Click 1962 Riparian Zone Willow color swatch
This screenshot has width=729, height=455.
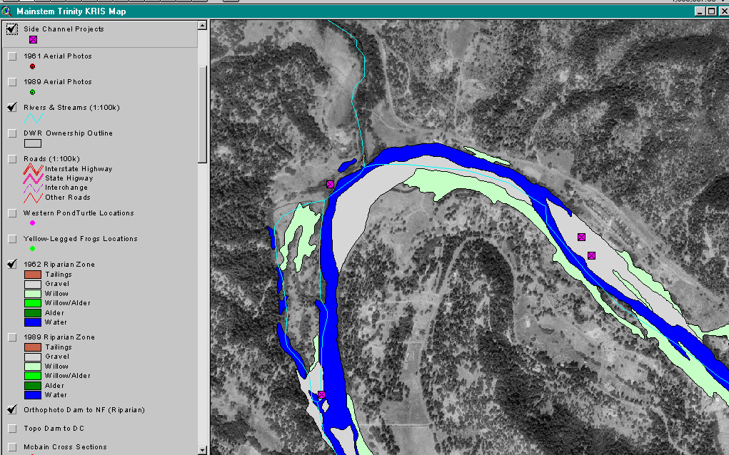(x=33, y=294)
